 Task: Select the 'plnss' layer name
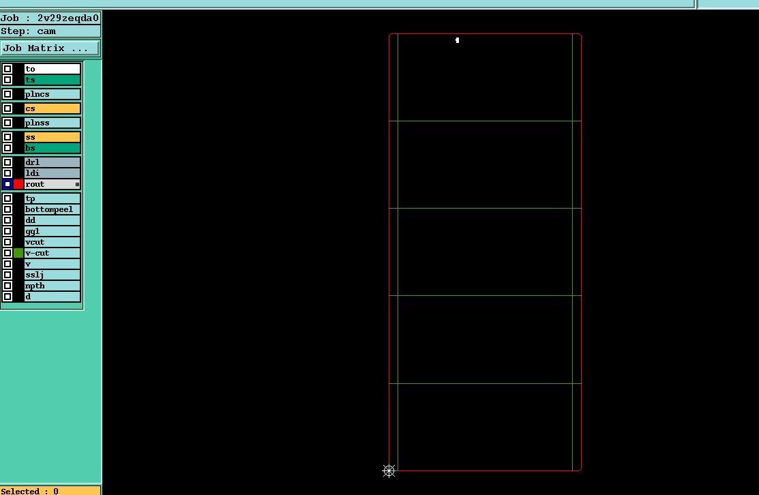click(x=53, y=123)
